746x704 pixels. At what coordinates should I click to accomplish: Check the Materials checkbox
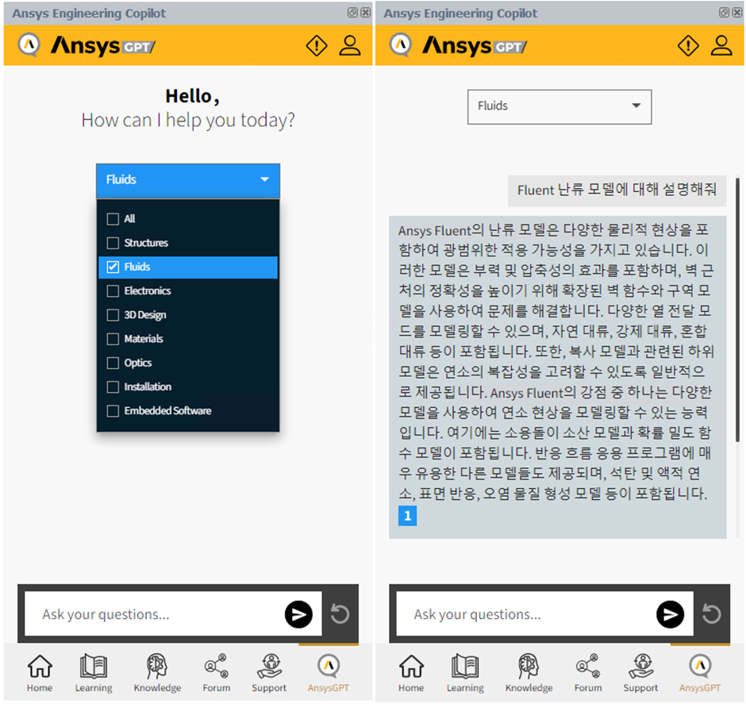click(113, 339)
